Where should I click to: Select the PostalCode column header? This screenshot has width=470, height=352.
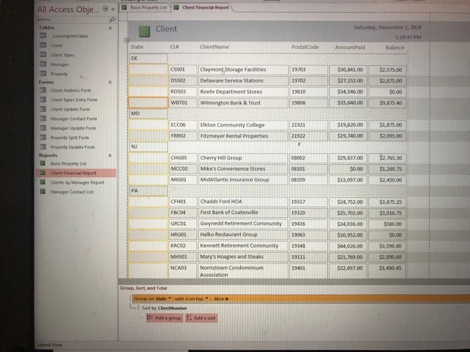coord(305,48)
